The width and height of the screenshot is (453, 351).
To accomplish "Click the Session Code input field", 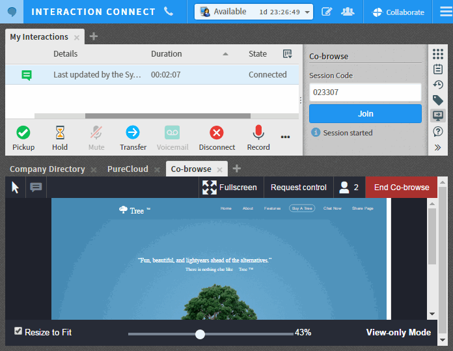I will point(365,92).
